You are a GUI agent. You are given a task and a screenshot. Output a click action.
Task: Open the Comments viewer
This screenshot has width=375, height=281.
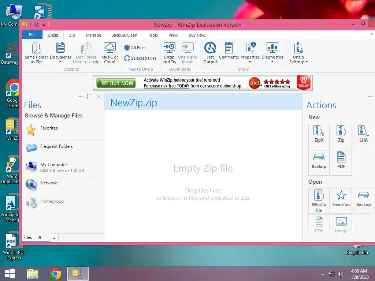click(229, 50)
